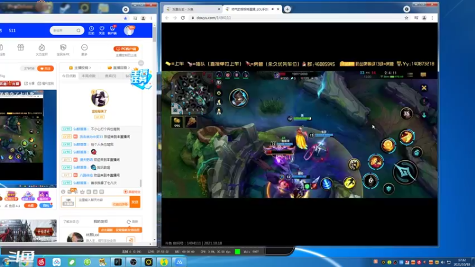
Task: Click left browser page vertical scrollbar thumb
Action: (x=154, y=33)
